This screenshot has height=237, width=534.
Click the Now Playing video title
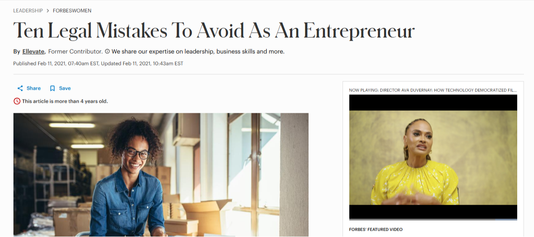pyautogui.click(x=433, y=90)
